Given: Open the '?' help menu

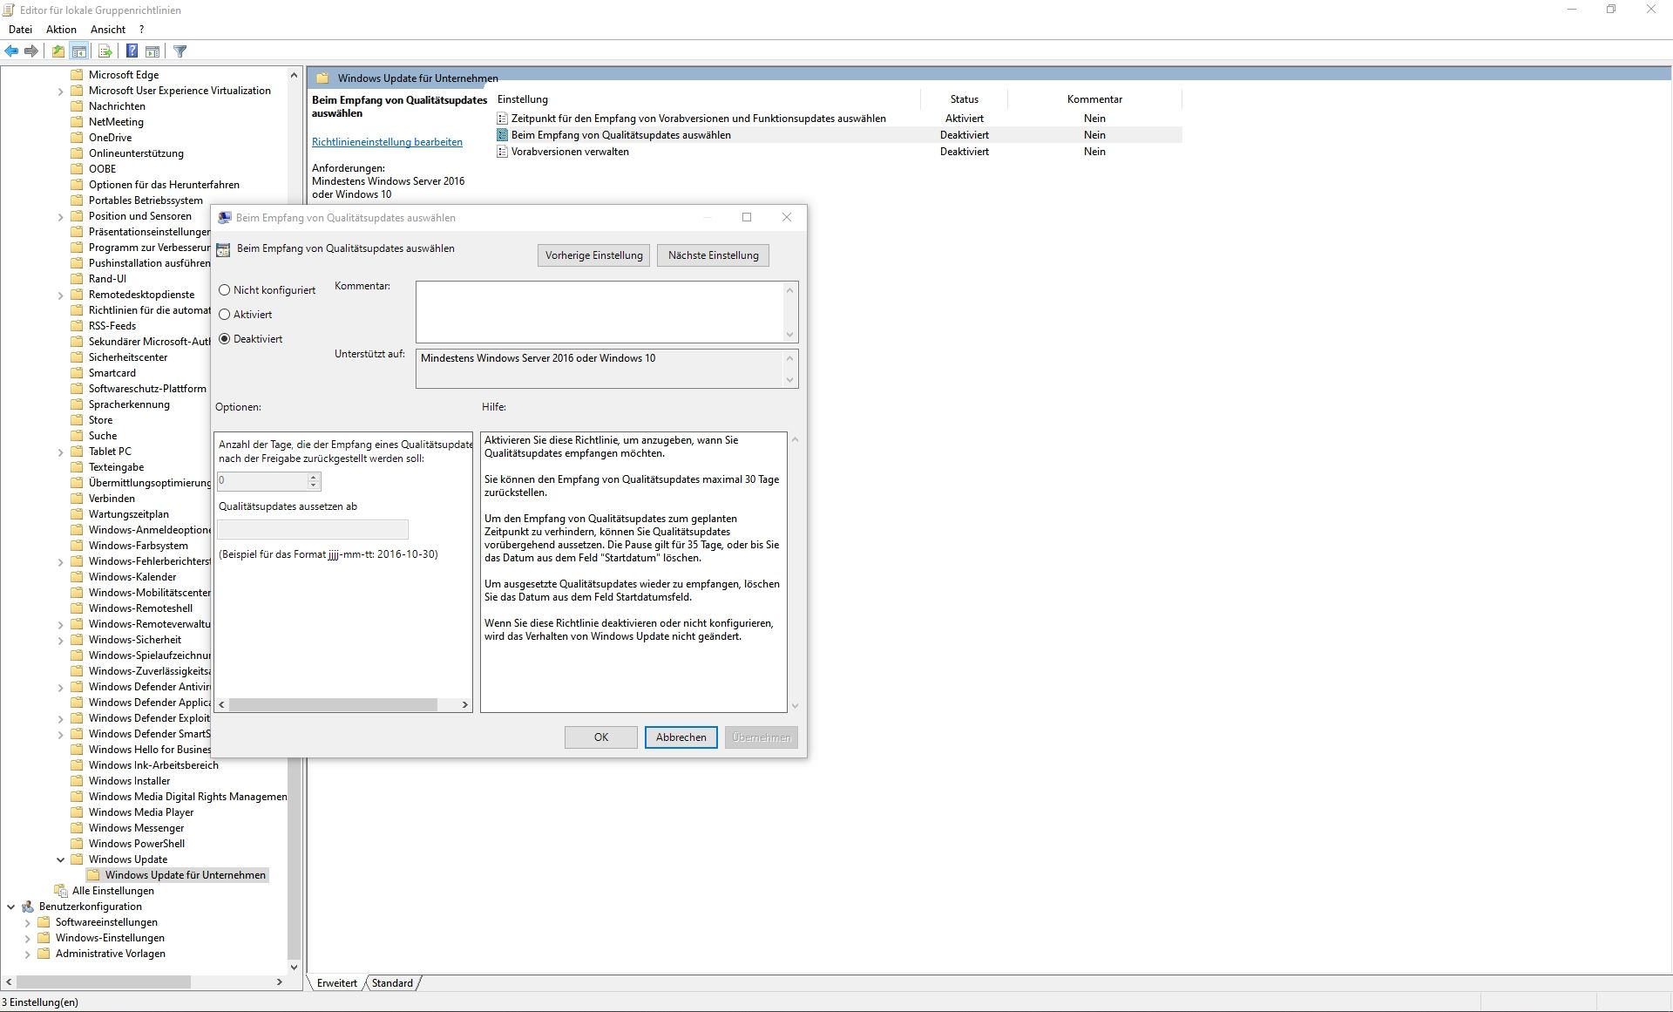Looking at the screenshot, I should point(141,30).
